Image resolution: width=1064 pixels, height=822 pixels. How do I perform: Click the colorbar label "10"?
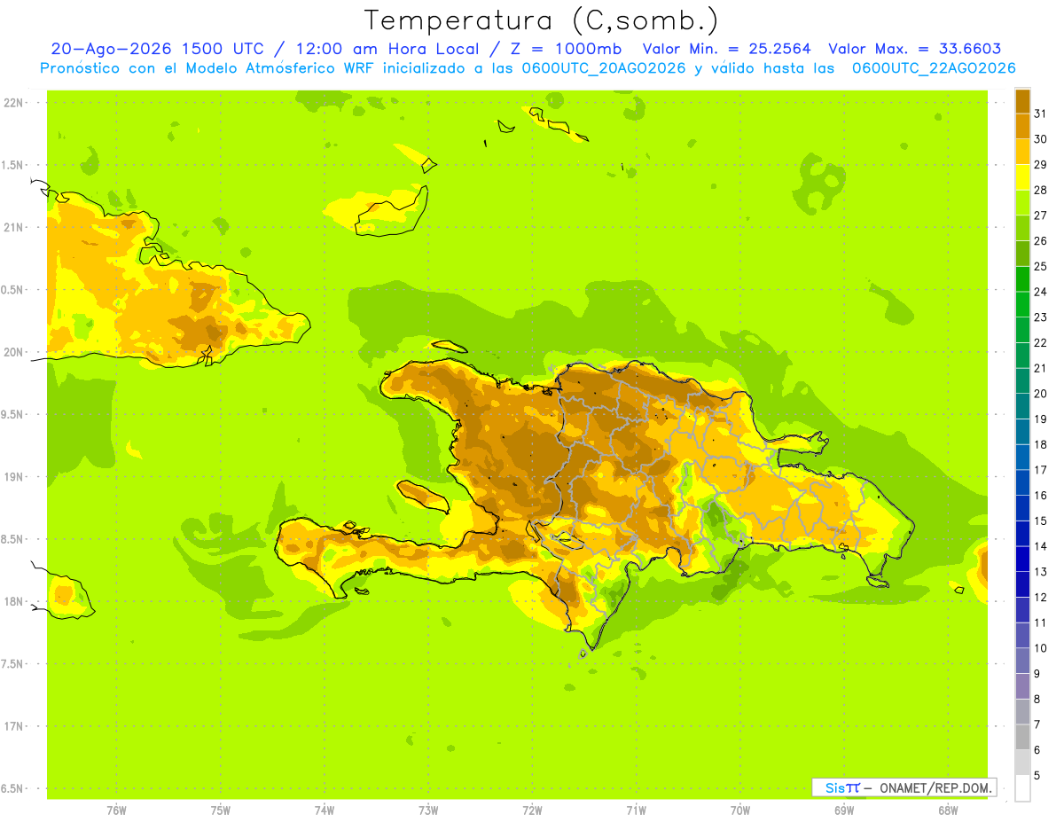[1041, 648]
